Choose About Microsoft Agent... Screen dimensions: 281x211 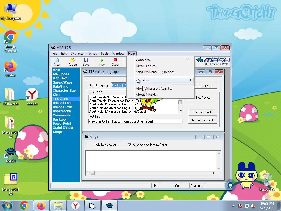160,88
